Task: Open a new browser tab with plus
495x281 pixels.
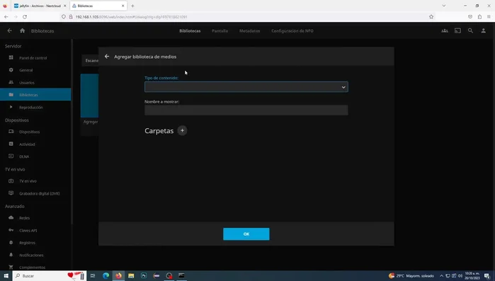Action: pyautogui.click(x=132, y=6)
